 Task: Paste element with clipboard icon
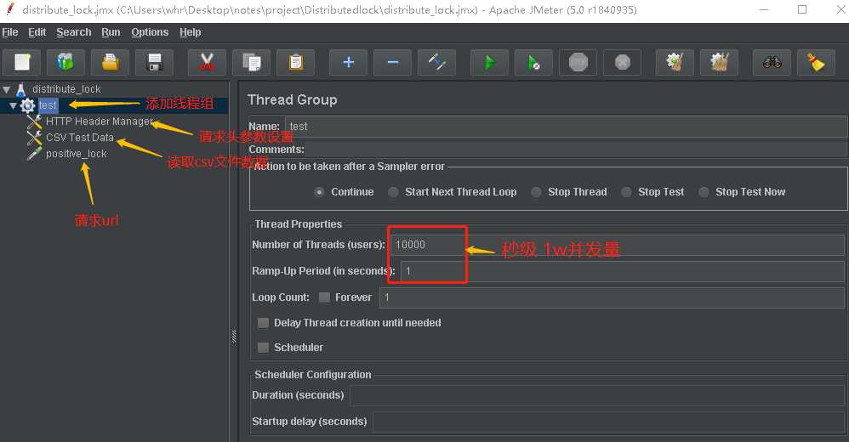[296, 62]
